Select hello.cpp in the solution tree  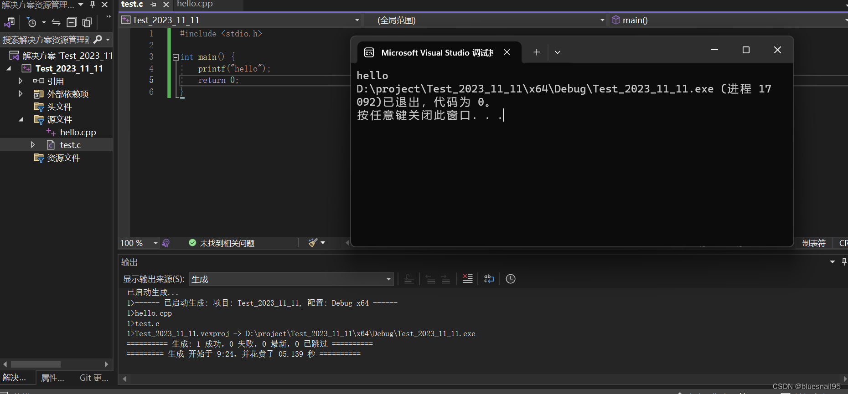(78, 132)
